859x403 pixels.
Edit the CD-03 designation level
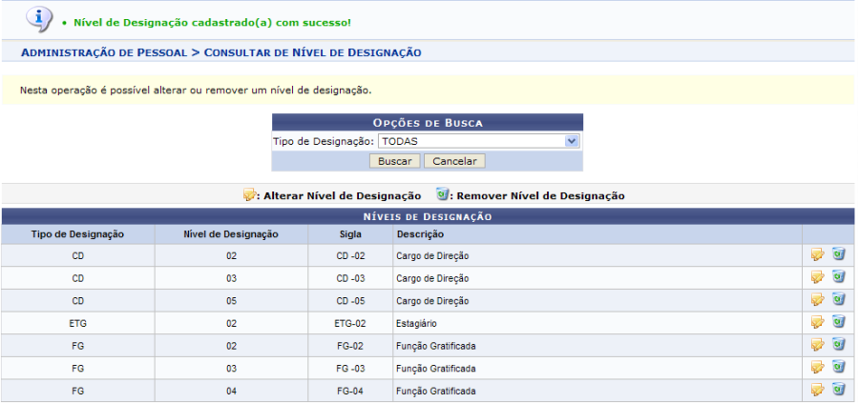pos(817,277)
